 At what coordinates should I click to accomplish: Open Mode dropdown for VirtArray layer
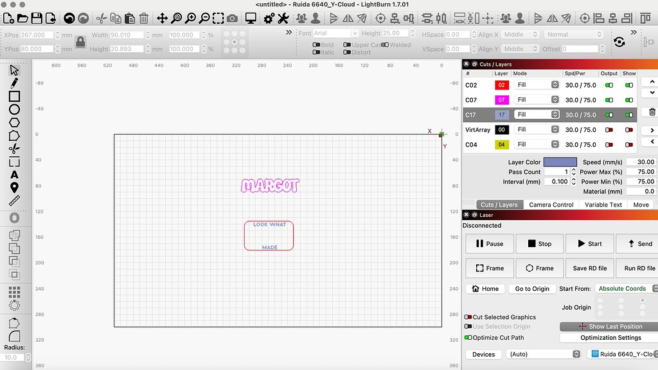(x=537, y=129)
